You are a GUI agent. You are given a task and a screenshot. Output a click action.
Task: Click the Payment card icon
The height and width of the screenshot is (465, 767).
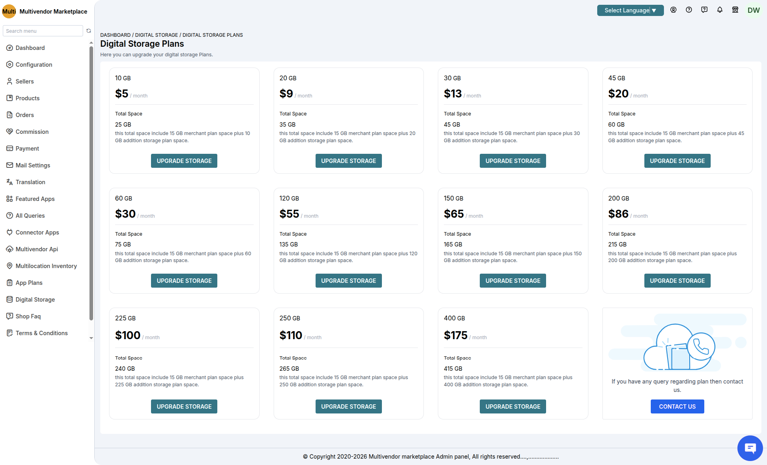(x=10, y=149)
